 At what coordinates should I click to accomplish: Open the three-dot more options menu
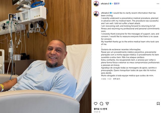(x=158, y=4)
